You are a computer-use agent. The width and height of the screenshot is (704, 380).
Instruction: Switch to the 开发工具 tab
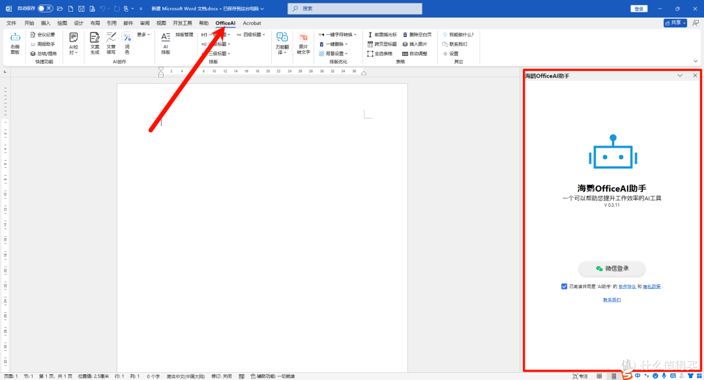(183, 23)
